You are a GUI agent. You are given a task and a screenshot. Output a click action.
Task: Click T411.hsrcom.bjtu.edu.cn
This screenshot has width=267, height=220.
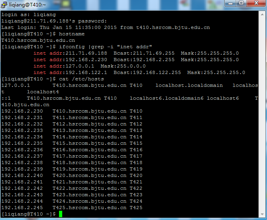coord(90,118)
